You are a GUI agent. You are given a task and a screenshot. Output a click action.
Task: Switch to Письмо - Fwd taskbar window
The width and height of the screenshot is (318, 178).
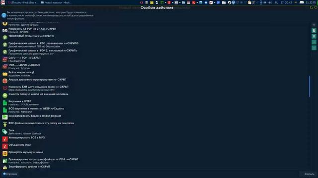coord(23,2)
